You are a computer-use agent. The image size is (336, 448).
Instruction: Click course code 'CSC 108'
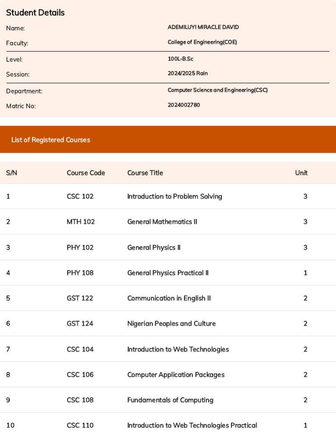[x=80, y=400]
